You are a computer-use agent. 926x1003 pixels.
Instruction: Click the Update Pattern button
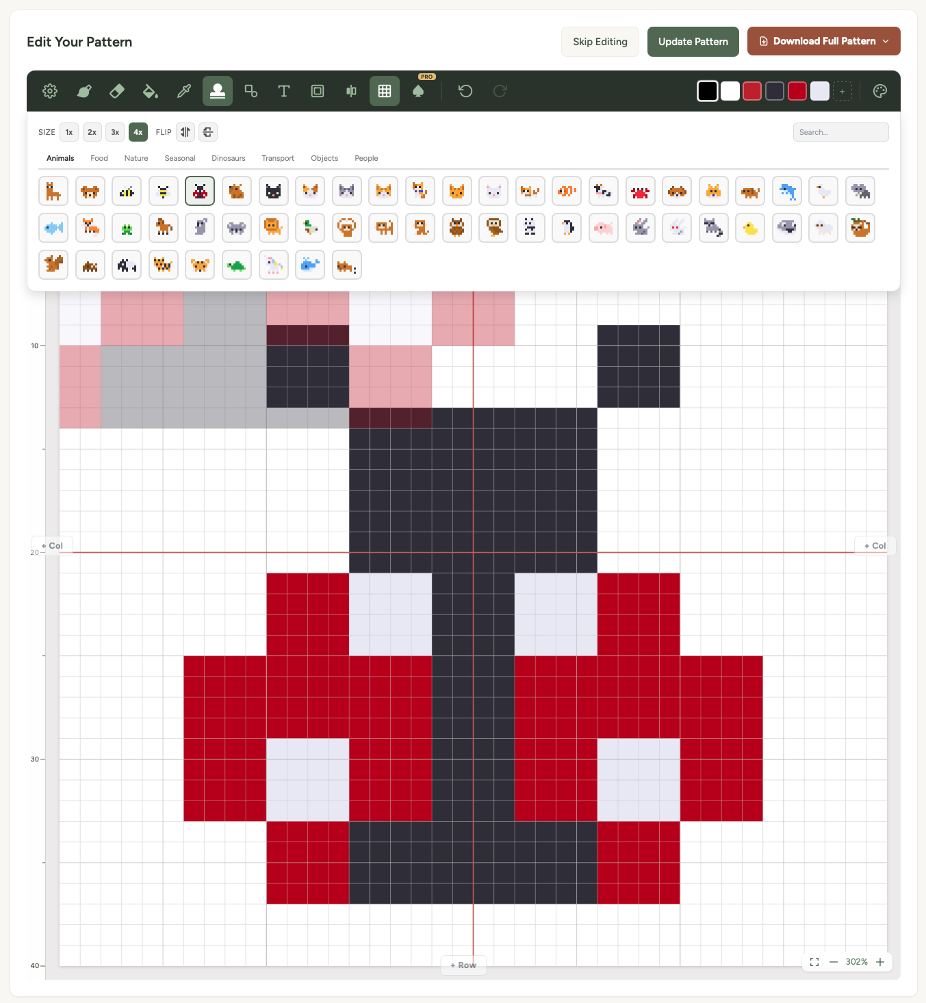coord(693,42)
